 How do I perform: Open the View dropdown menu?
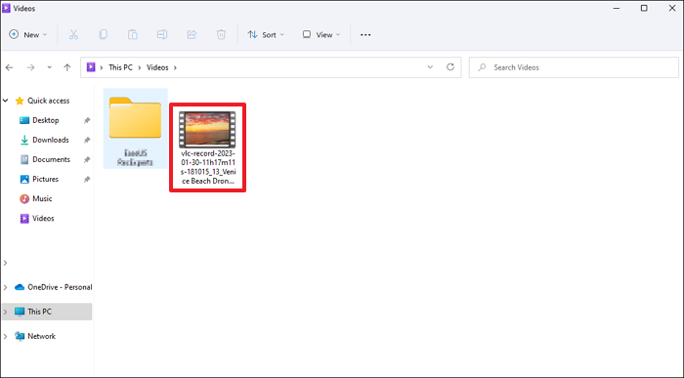(x=321, y=34)
